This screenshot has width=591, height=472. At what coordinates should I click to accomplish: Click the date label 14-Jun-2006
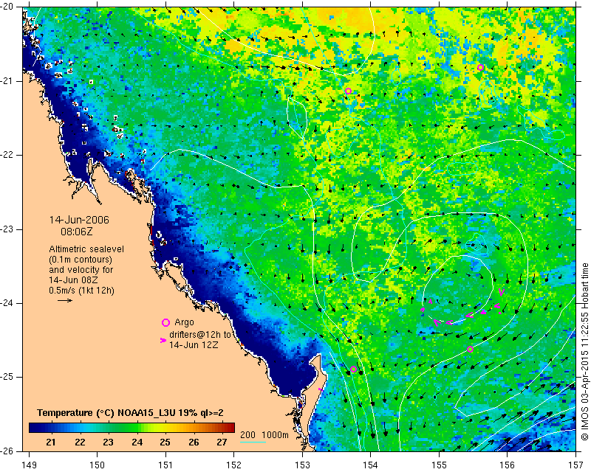click(x=79, y=220)
